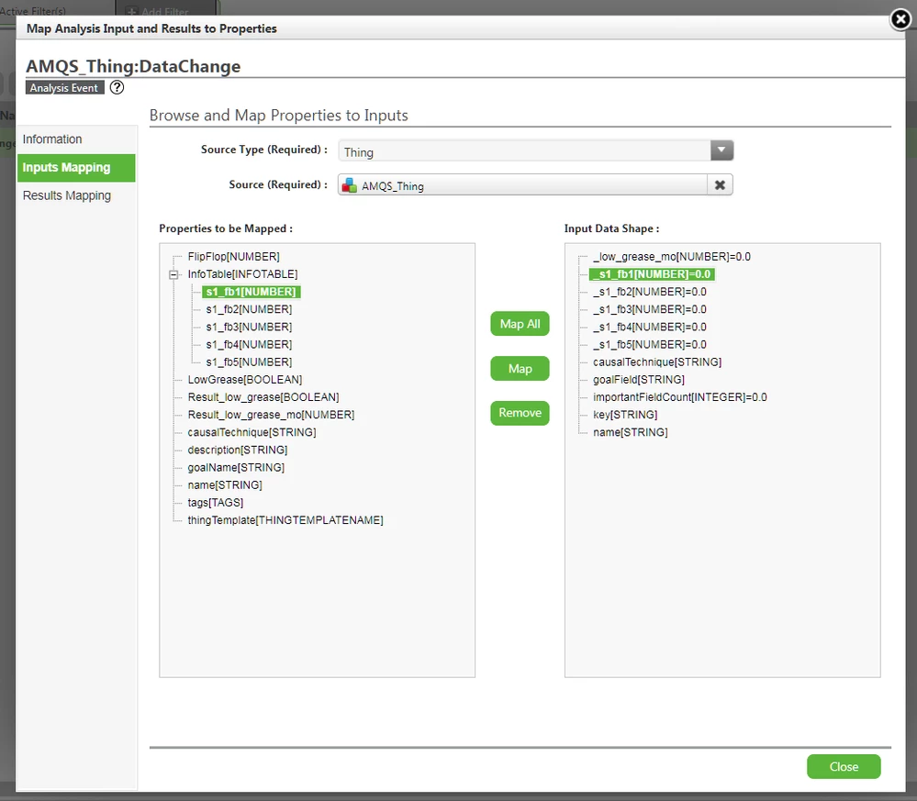Select s1_fb2[NUMBER] in properties tree

point(249,309)
